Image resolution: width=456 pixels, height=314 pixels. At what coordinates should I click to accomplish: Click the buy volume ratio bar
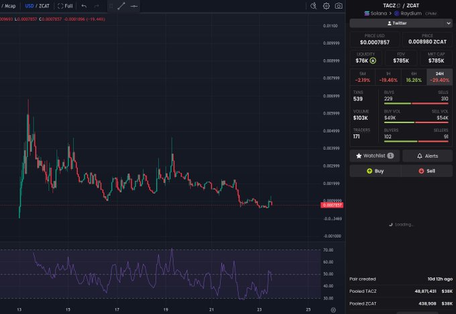pos(416,123)
